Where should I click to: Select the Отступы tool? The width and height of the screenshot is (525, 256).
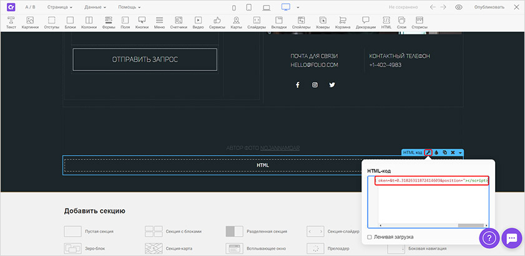tap(52, 22)
